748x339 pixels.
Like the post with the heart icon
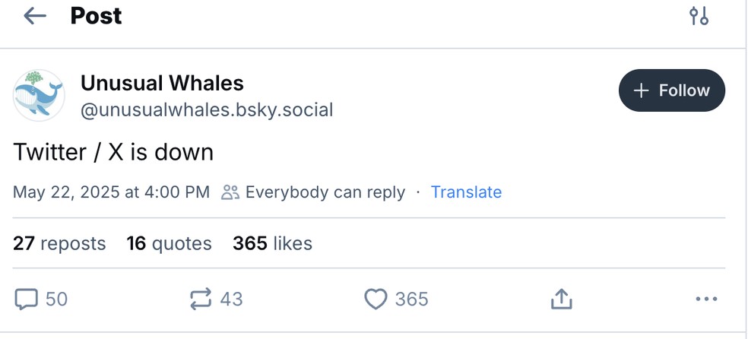click(376, 299)
